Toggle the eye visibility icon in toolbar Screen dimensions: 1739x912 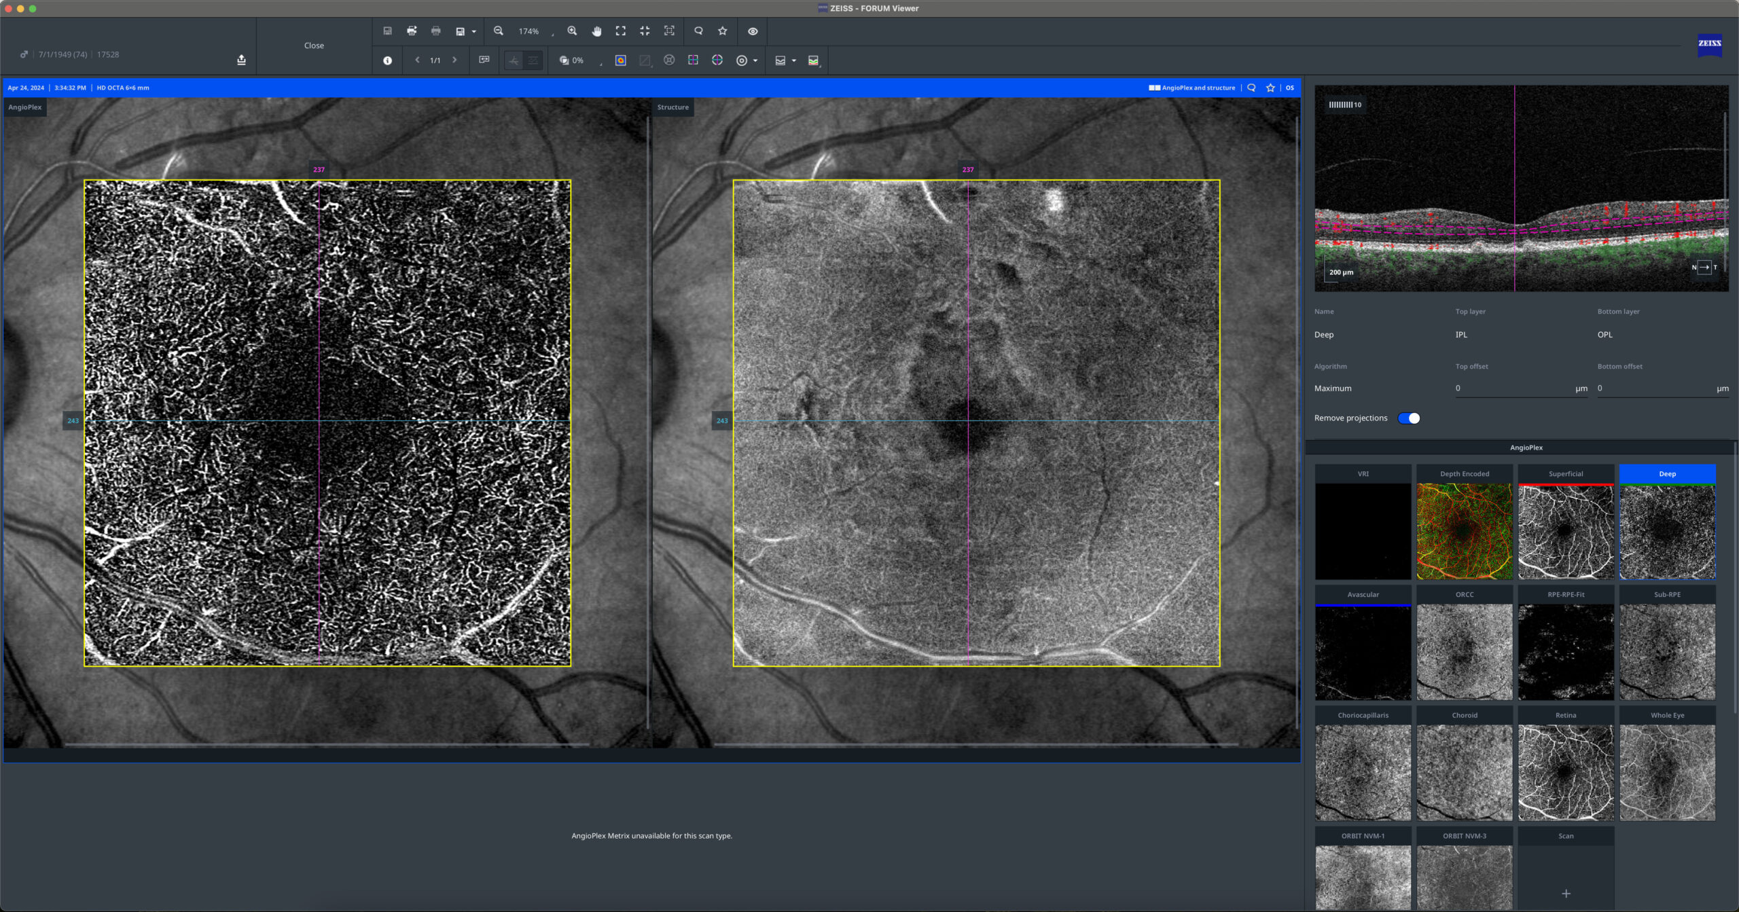click(753, 31)
